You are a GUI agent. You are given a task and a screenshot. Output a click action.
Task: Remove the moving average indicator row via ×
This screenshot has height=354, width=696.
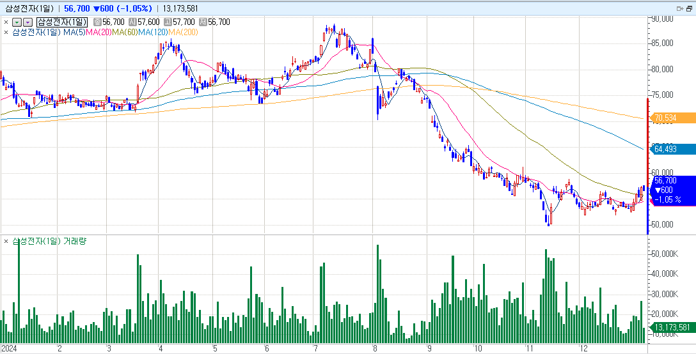pyautogui.click(x=6, y=32)
